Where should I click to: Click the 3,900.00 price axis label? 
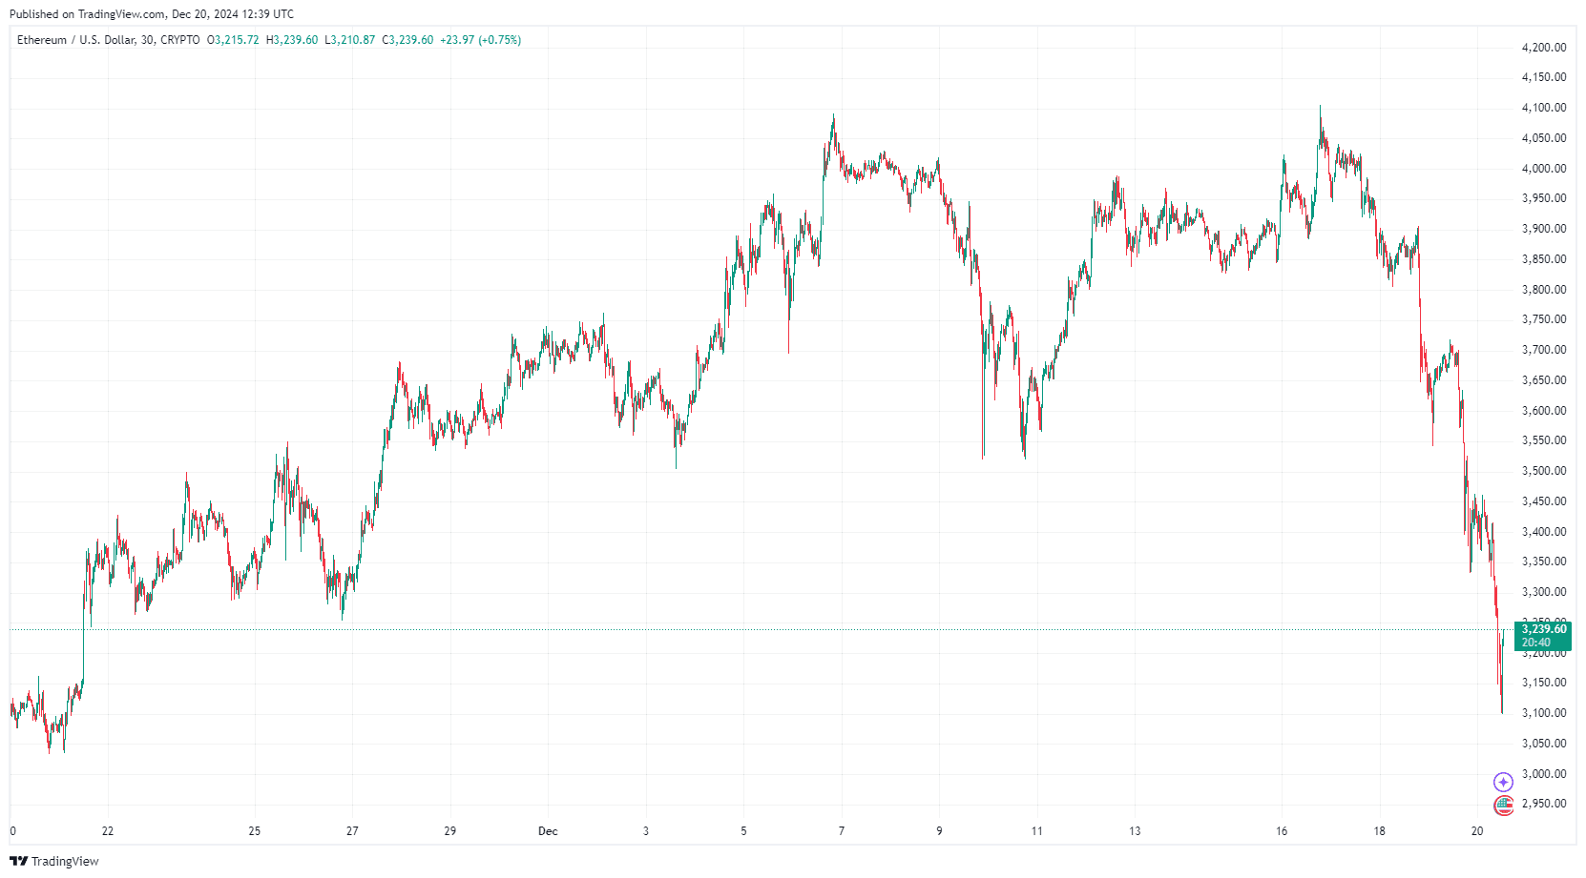(1544, 229)
